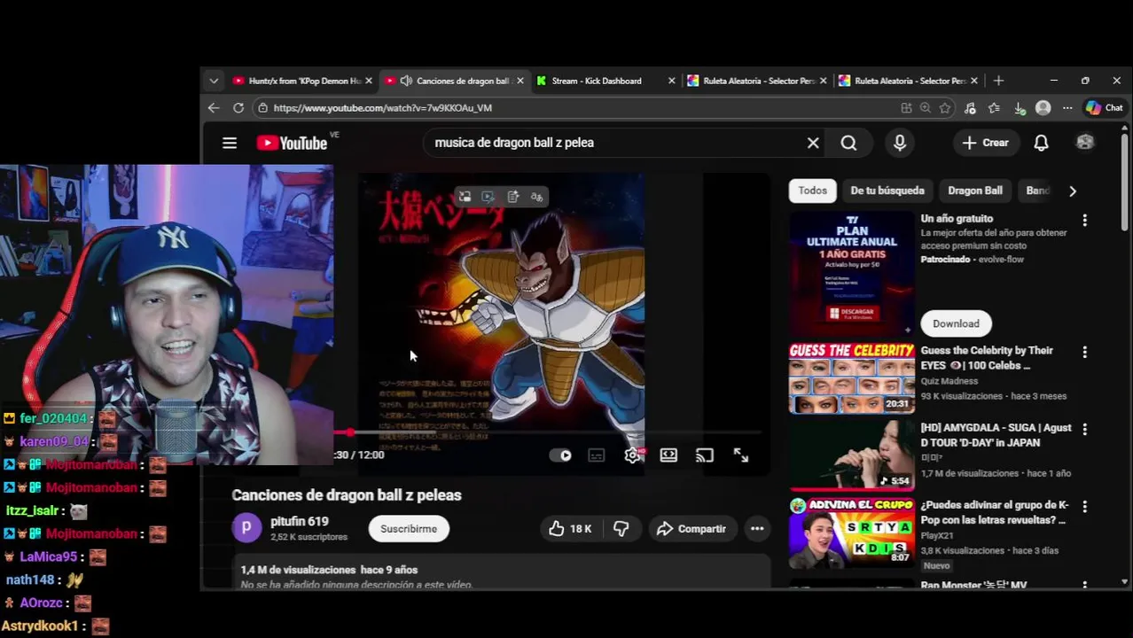Image resolution: width=1133 pixels, height=638 pixels.
Task: Click the browser address bar URL
Action: pyautogui.click(x=382, y=108)
